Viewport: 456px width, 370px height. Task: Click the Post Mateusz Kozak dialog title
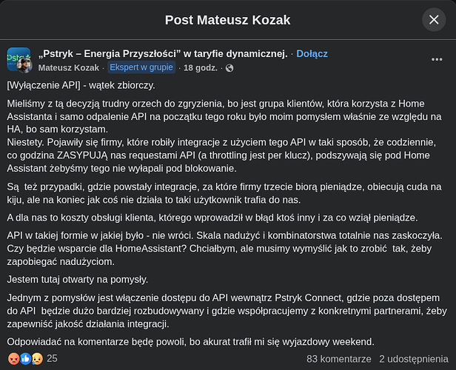tap(228, 20)
